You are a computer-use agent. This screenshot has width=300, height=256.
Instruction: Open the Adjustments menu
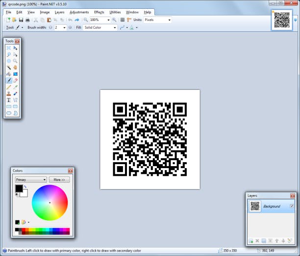click(x=79, y=12)
